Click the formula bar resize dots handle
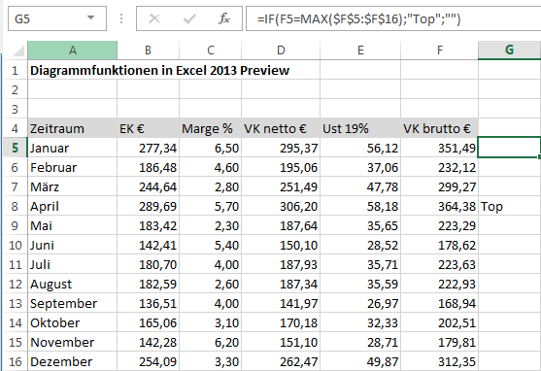 pyautogui.click(x=121, y=18)
